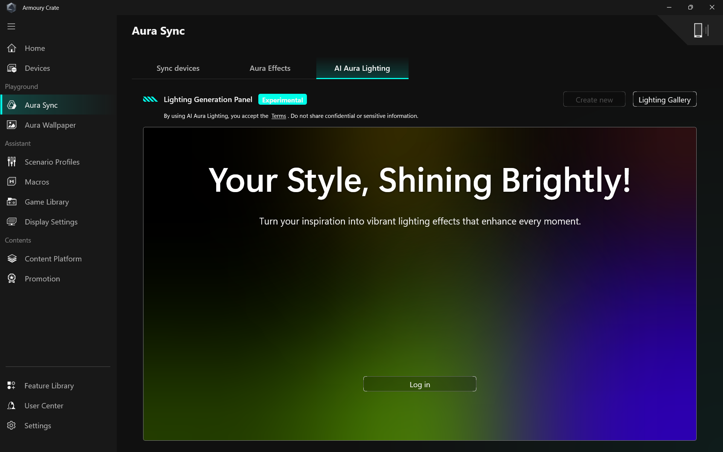Click the Settings gear icon
The height and width of the screenshot is (452, 723).
[x=11, y=426]
